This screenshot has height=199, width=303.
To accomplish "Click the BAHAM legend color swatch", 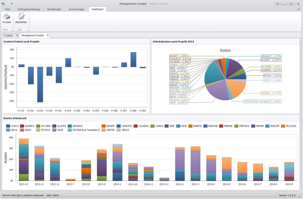I will [x=103, y=126].
